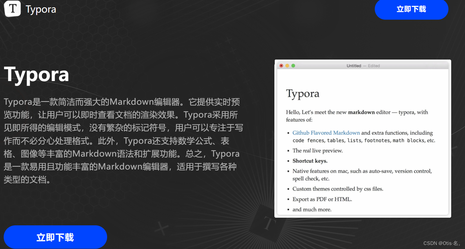Click the top-right 立即下载 download button
This screenshot has width=465, height=249.
pos(411,9)
